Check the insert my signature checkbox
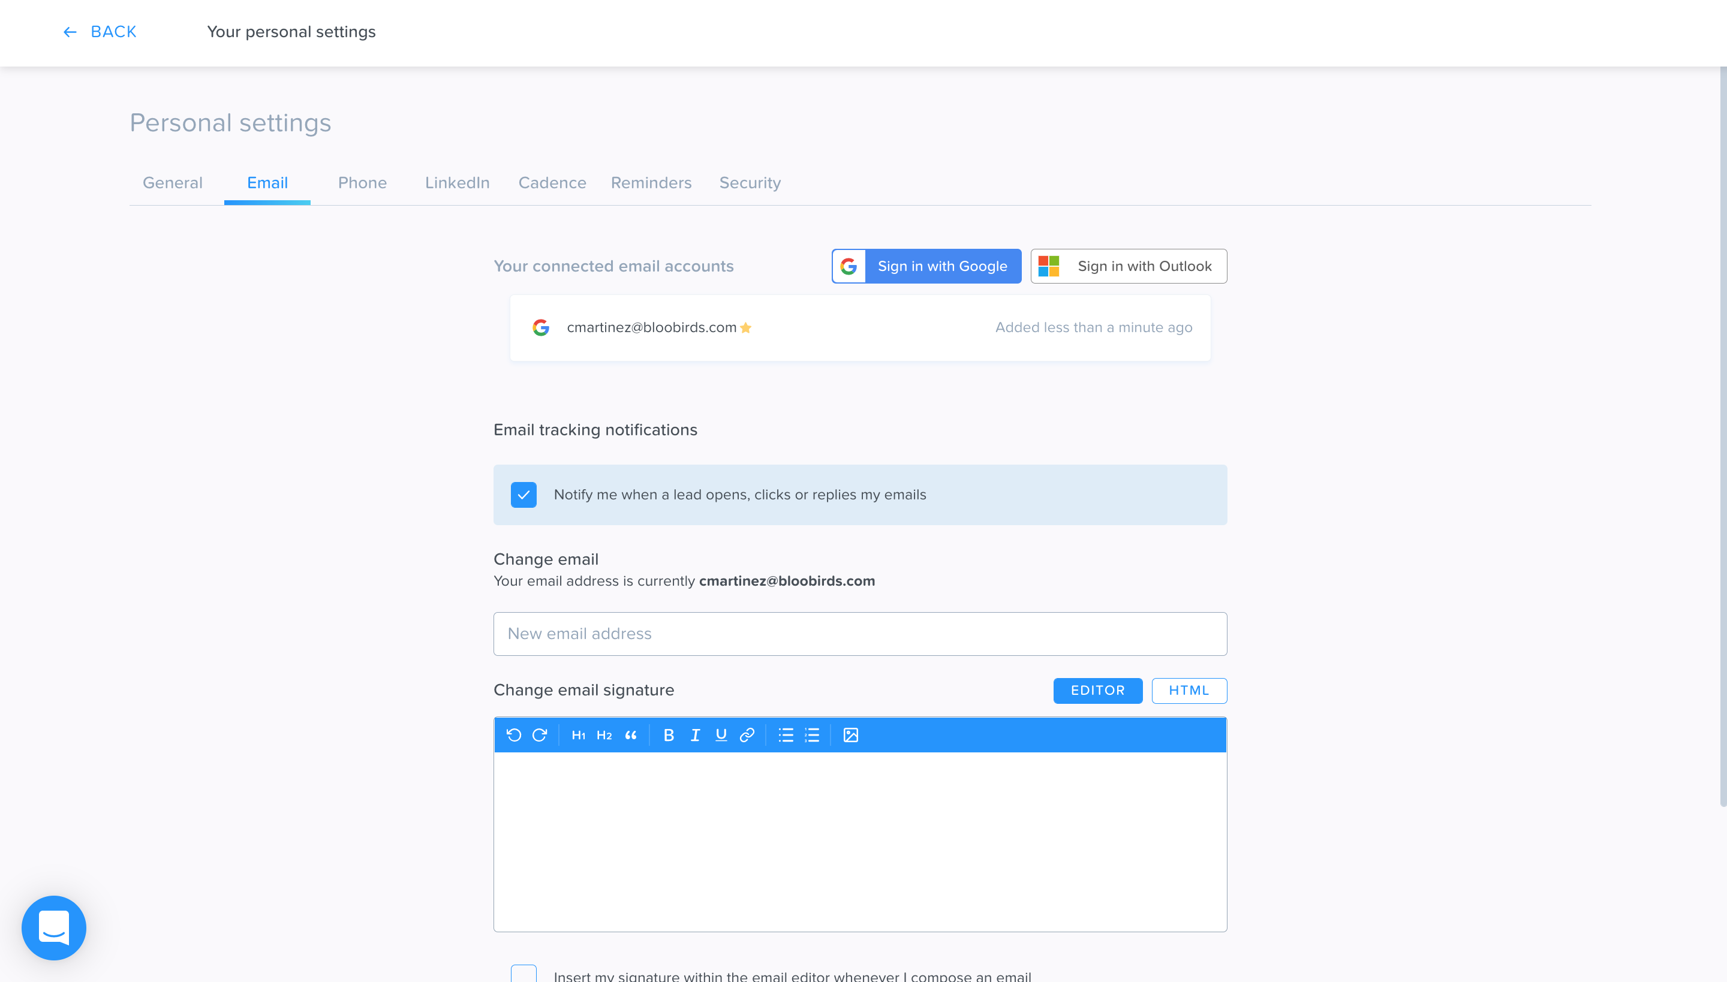This screenshot has width=1727, height=982. 523,974
